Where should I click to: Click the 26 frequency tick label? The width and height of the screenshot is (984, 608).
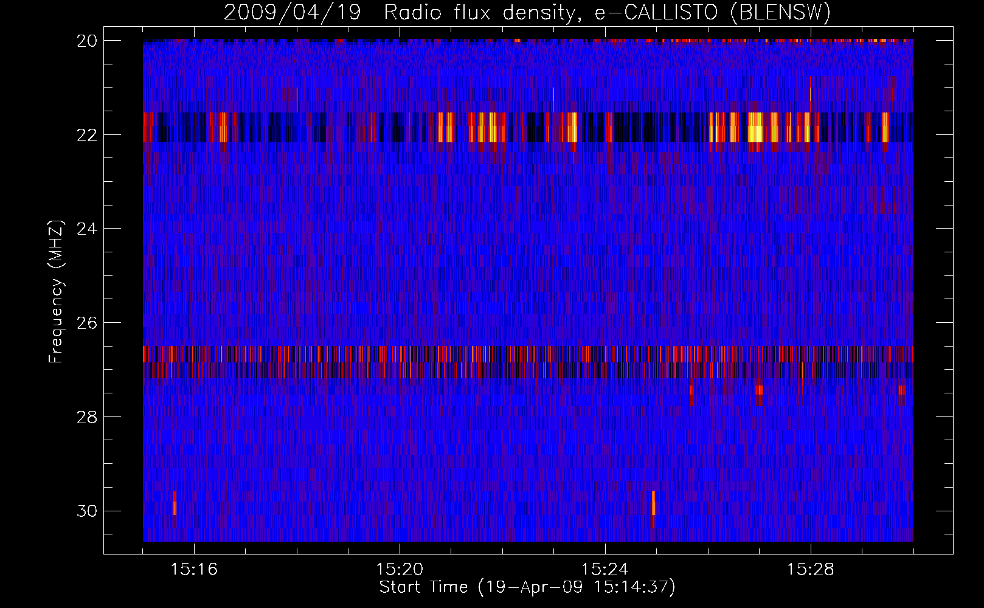point(87,323)
